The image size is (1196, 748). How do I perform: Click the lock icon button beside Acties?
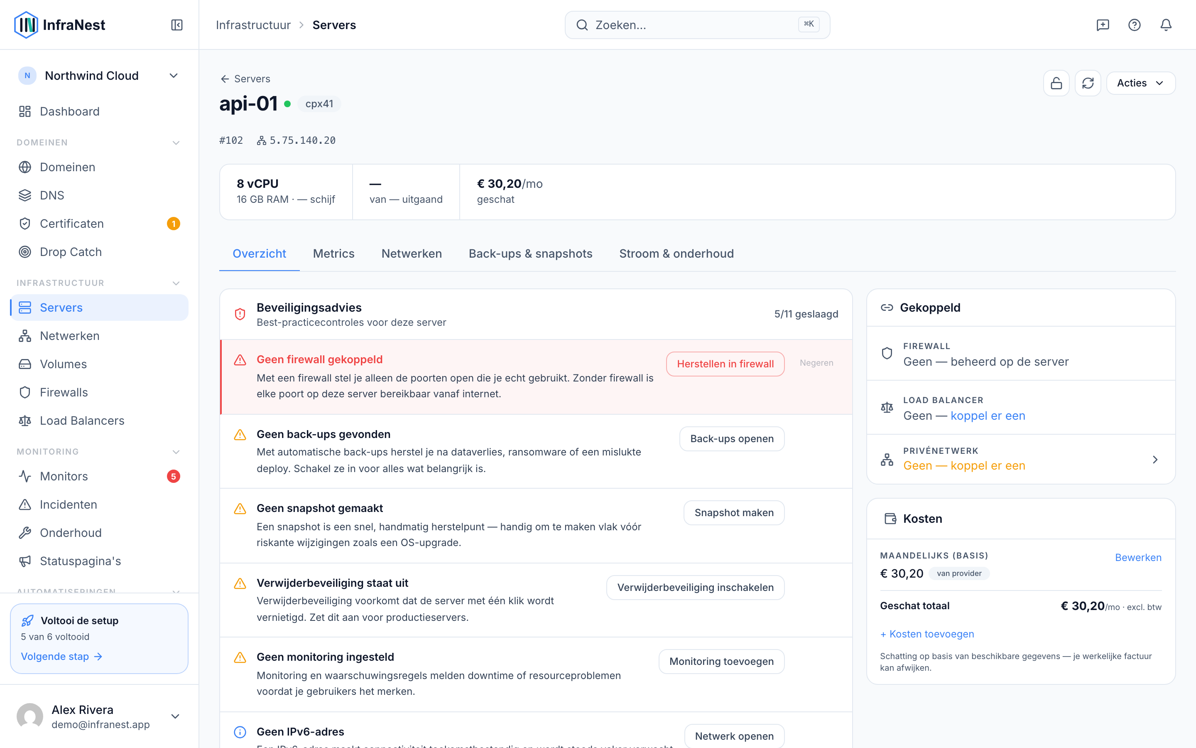(1056, 83)
